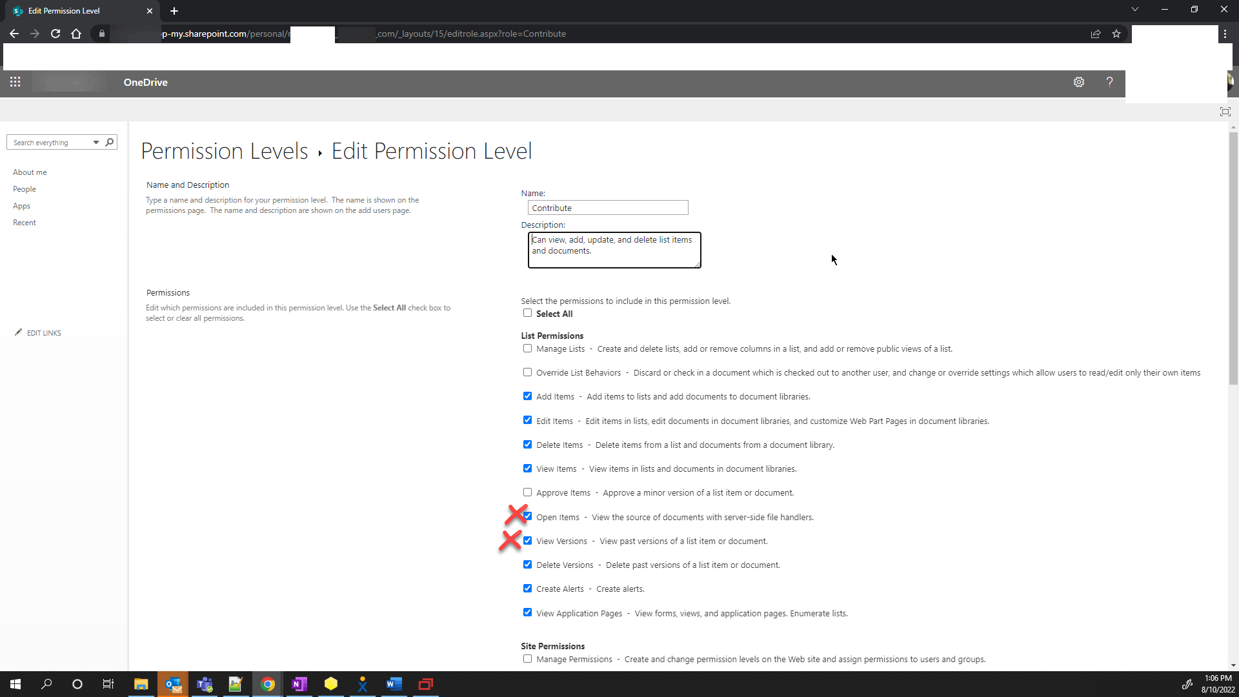Open the help question mark
1239x697 pixels.
(x=1109, y=82)
